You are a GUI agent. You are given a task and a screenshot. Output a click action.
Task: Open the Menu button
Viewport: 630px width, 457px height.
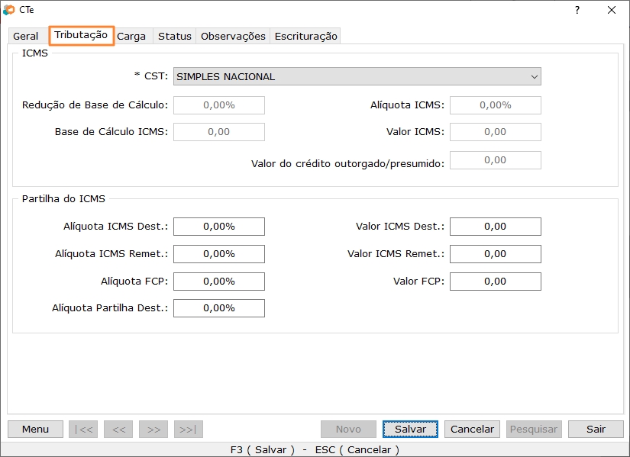coord(36,429)
